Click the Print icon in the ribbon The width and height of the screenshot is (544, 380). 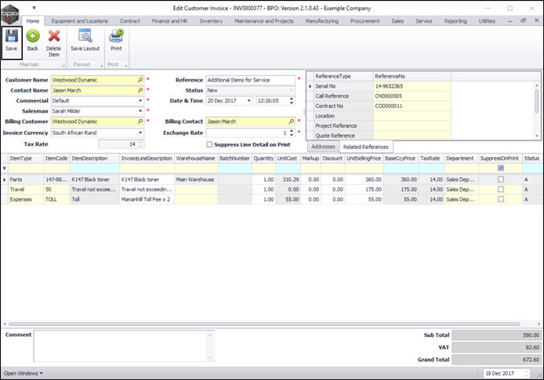(x=116, y=37)
